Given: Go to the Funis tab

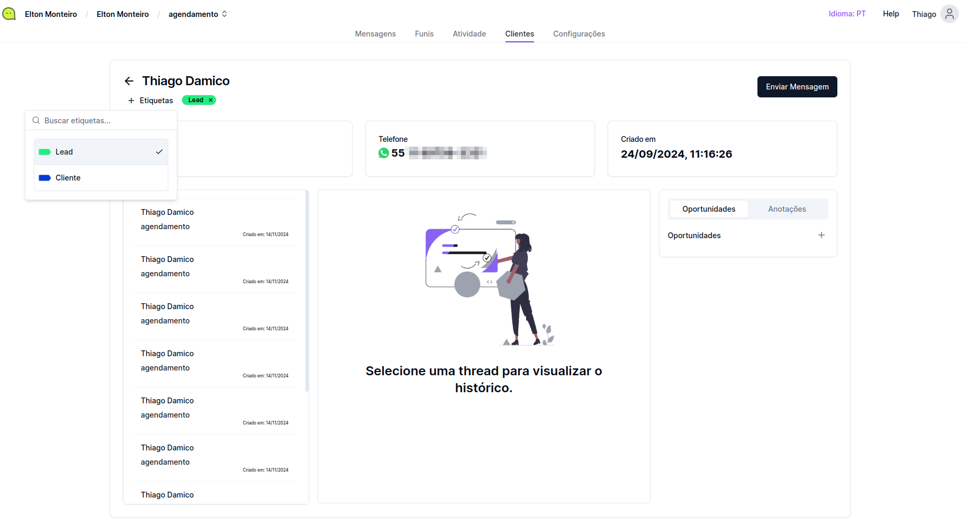Looking at the screenshot, I should [x=424, y=34].
